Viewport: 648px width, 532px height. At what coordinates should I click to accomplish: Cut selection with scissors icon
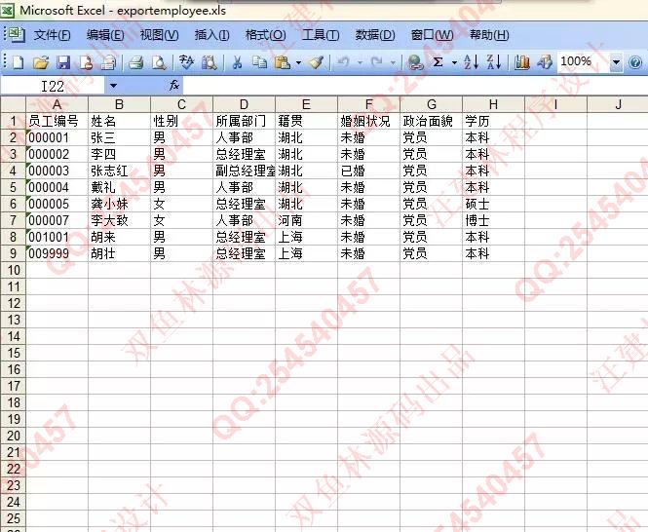[x=237, y=62]
